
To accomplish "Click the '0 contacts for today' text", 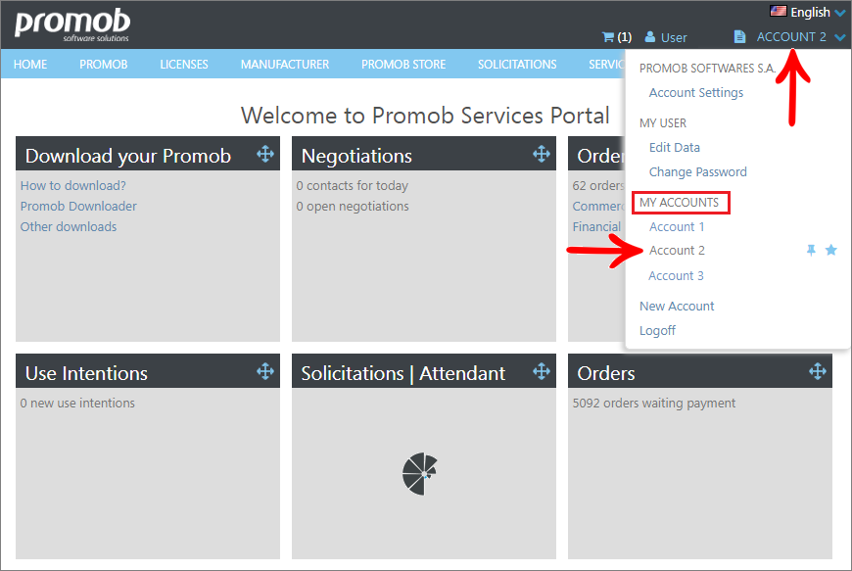I will click(x=353, y=185).
